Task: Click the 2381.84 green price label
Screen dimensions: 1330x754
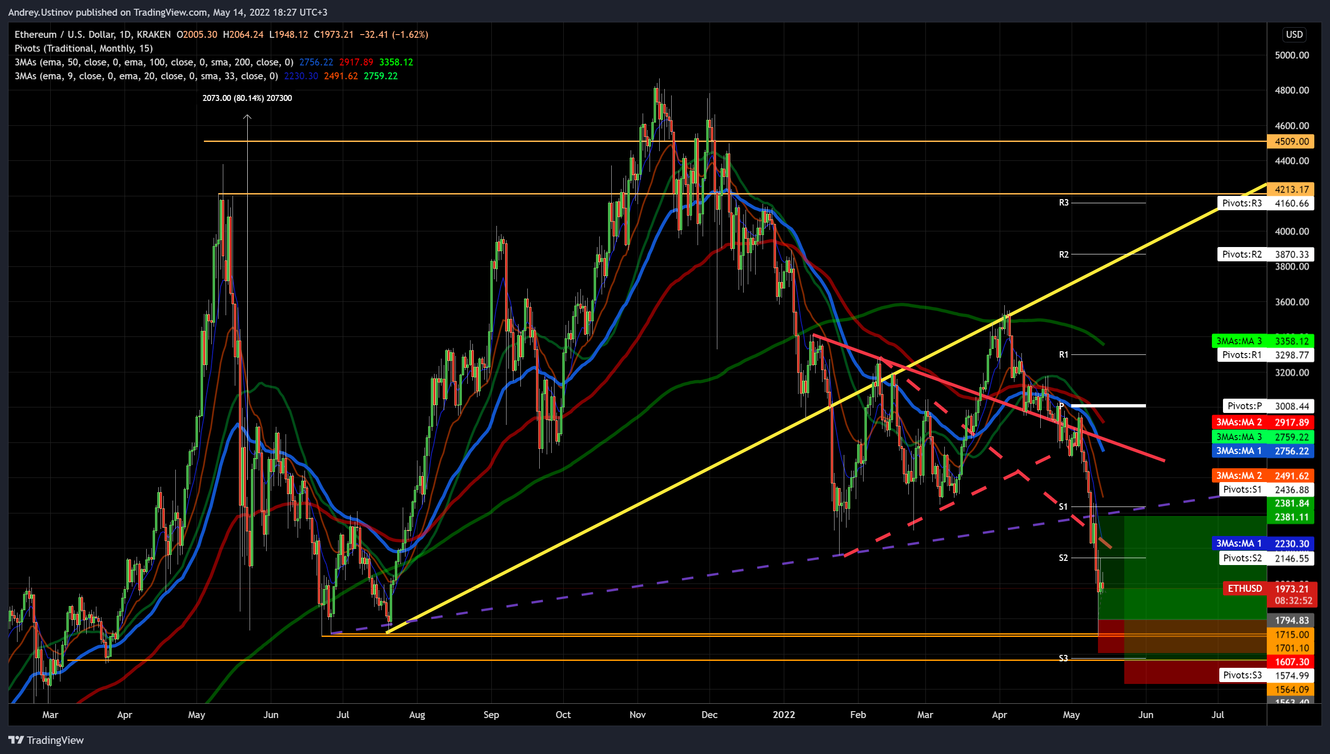Action: pyautogui.click(x=1291, y=503)
